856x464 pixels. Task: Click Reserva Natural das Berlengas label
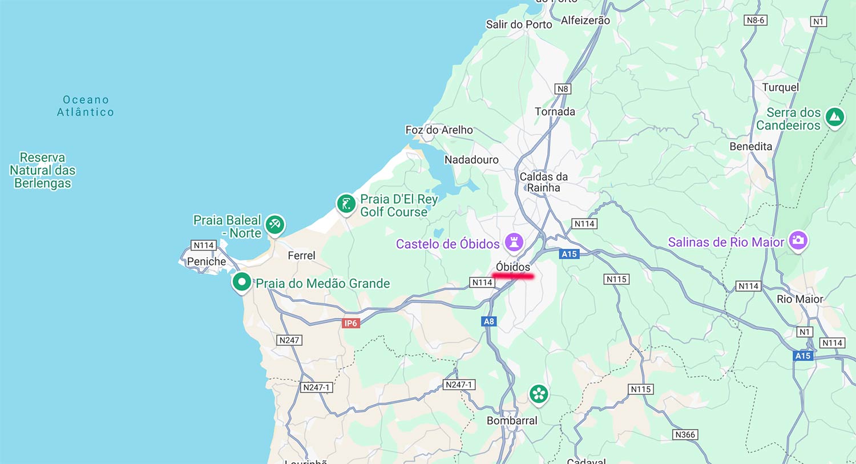tap(43, 170)
